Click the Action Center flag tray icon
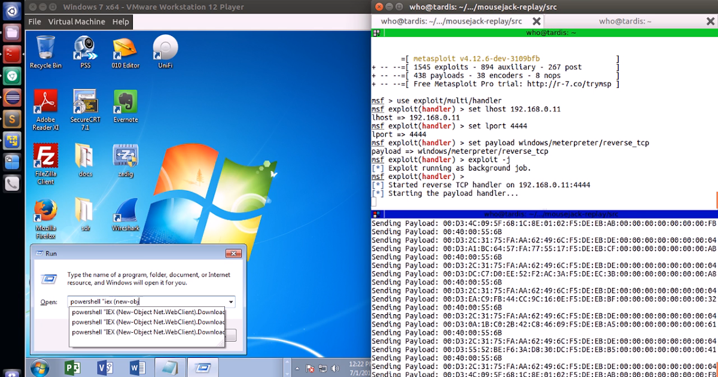The width and height of the screenshot is (718, 377). pos(310,368)
